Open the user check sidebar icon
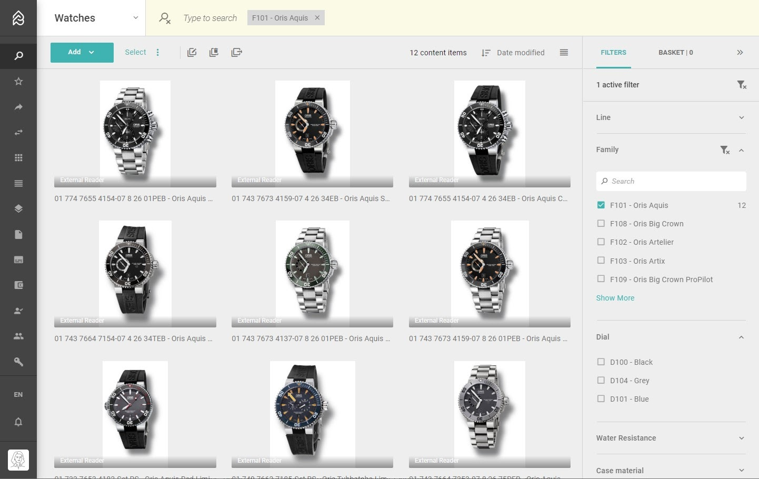 (x=18, y=311)
